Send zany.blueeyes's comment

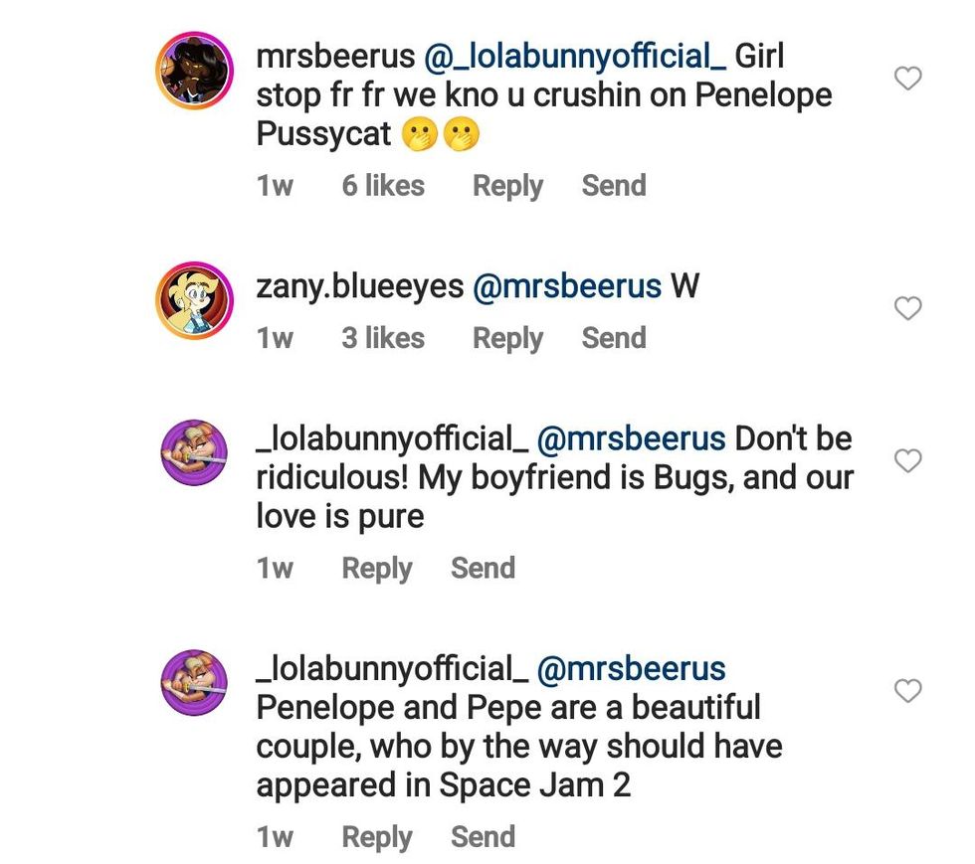coord(614,338)
